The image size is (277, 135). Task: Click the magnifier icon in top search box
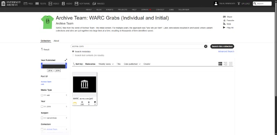(255, 3)
